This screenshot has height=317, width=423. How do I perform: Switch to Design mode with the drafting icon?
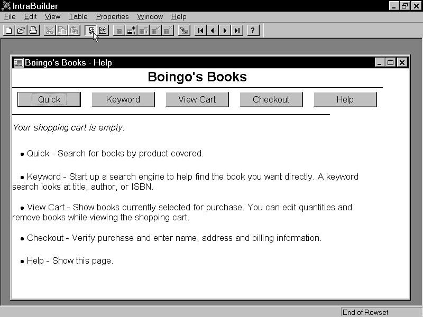click(103, 30)
